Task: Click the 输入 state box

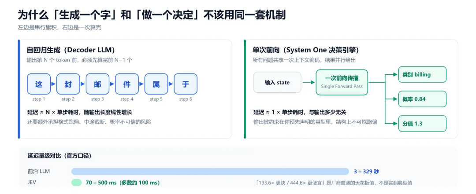Action: (x=277, y=82)
